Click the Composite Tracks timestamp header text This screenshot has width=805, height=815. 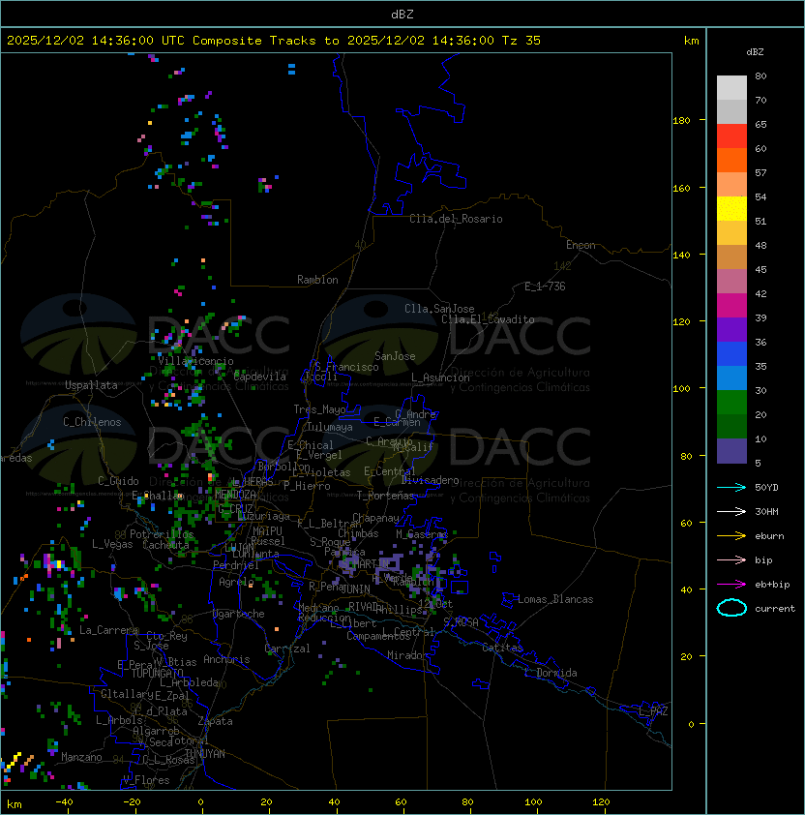[x=274, y=41]
